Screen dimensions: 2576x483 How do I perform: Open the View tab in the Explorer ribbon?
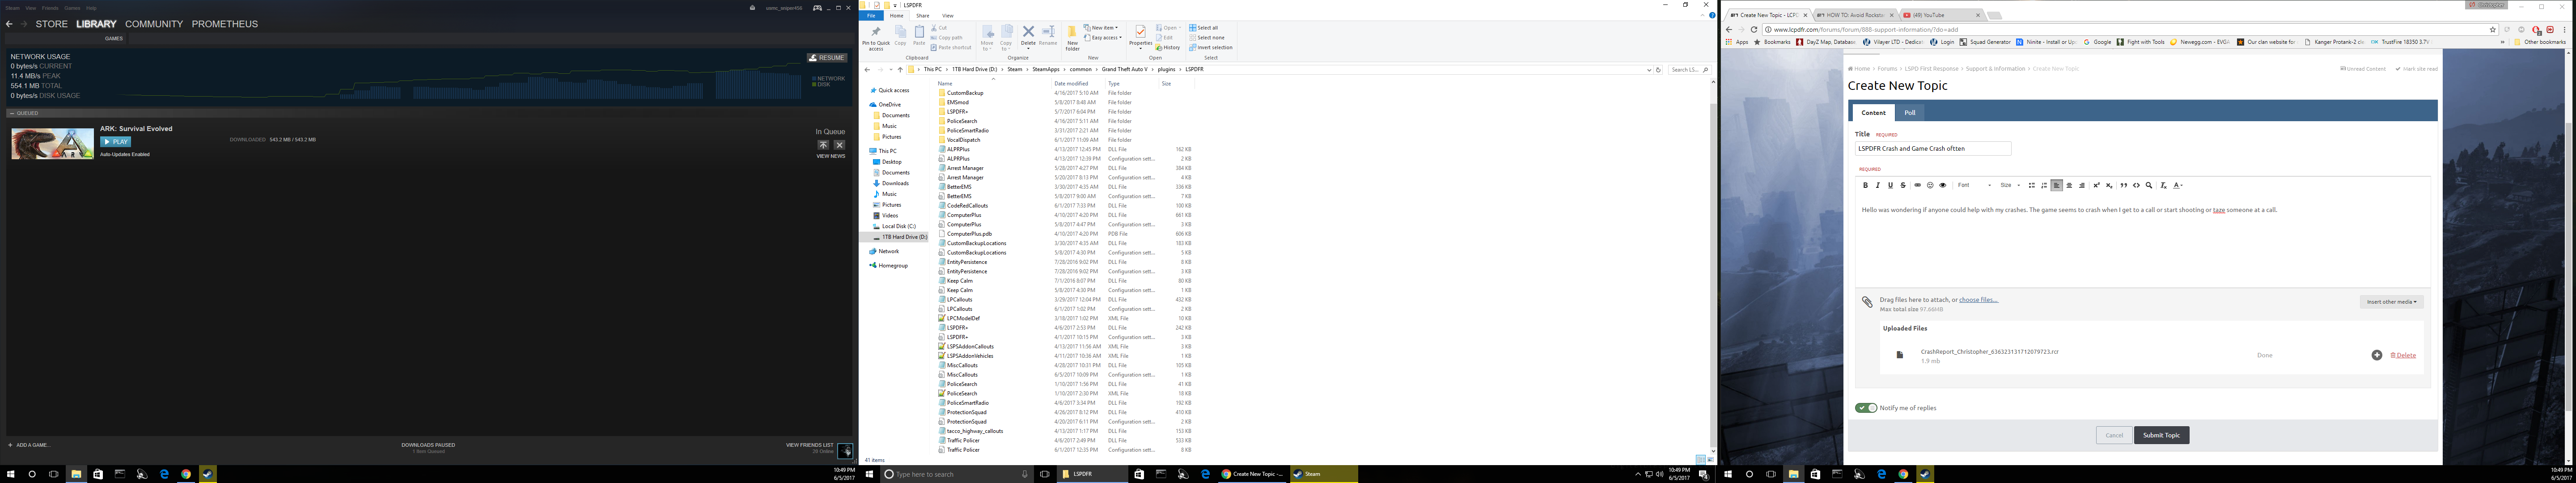947,16
